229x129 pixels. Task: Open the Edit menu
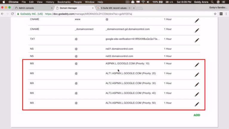(31, 2)
